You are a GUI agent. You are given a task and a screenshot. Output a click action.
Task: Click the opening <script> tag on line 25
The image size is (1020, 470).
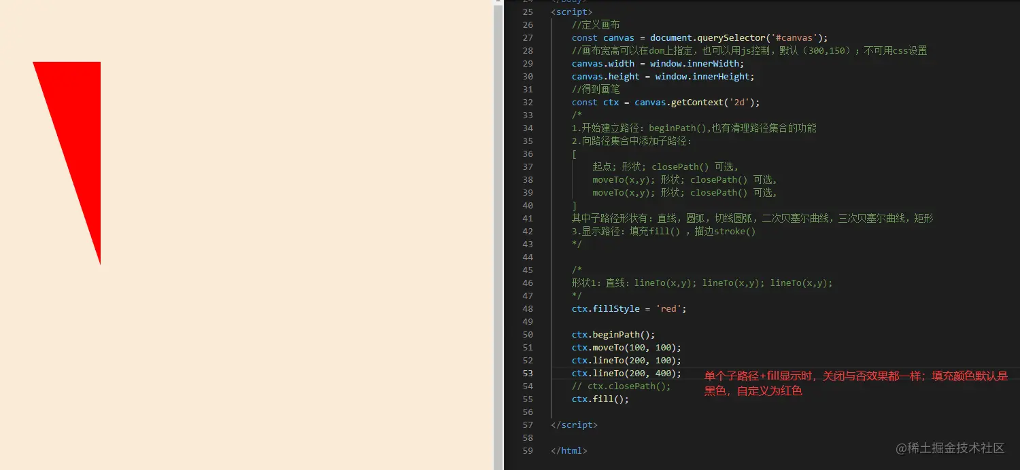click(x=571, y=12)
